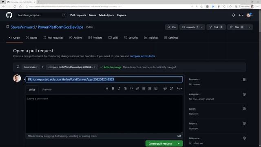Insert heading formatting

[107, 89]
